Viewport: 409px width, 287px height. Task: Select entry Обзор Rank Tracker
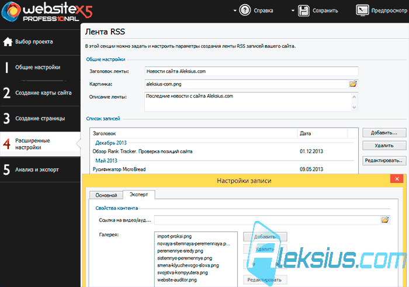(143, 151)
